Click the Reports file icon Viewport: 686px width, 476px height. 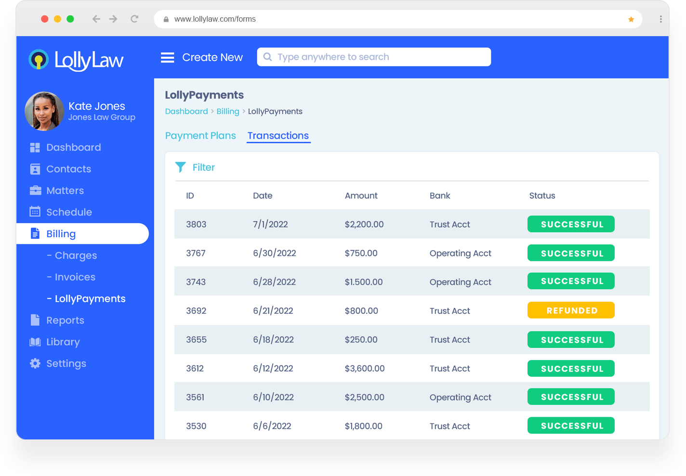[x=35, y=320]
